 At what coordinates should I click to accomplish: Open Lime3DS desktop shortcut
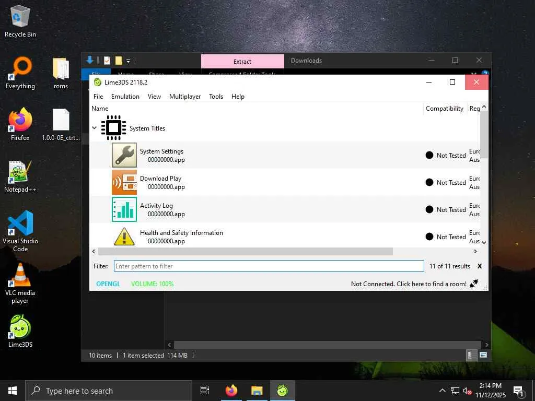[20, 331]
